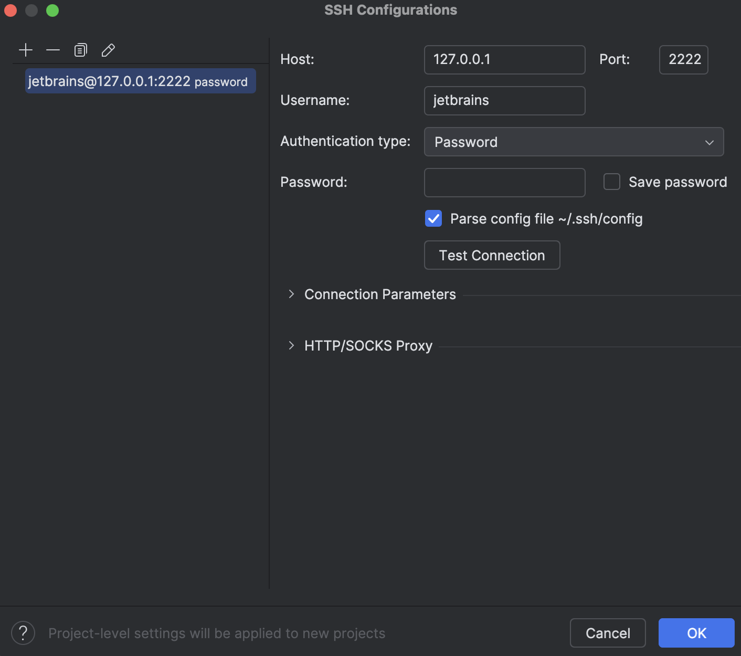Edit the configuration name with the pencil icon
This screenshot has height=656, width=741.
point(108,50)
